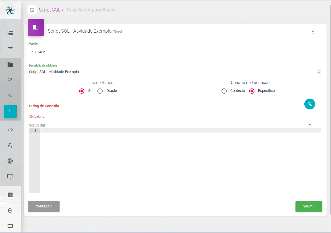Click the globe icon in sidebar
Viewport: 331px width, 233px height.
[10, 161]
